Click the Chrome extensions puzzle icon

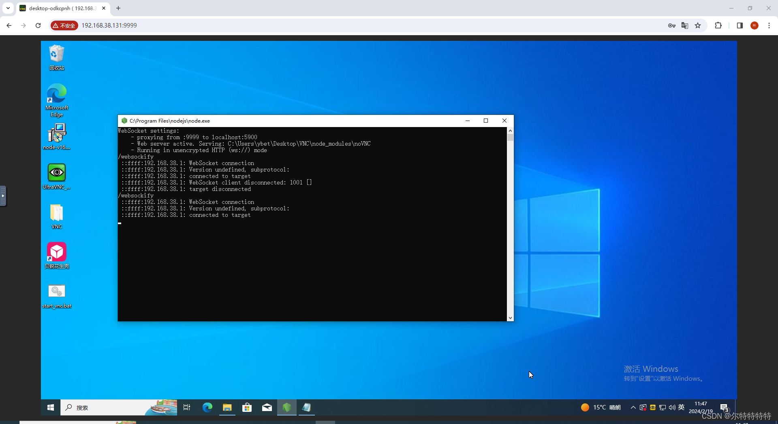pos(718,25)
